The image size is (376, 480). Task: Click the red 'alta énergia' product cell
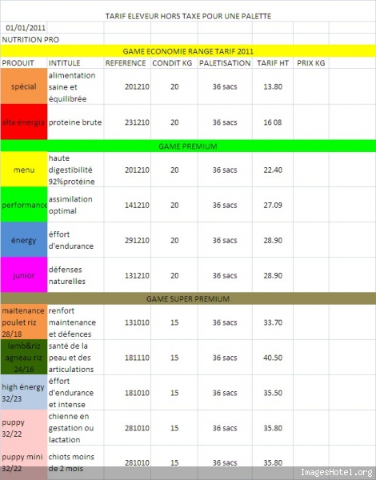[24, 122]
